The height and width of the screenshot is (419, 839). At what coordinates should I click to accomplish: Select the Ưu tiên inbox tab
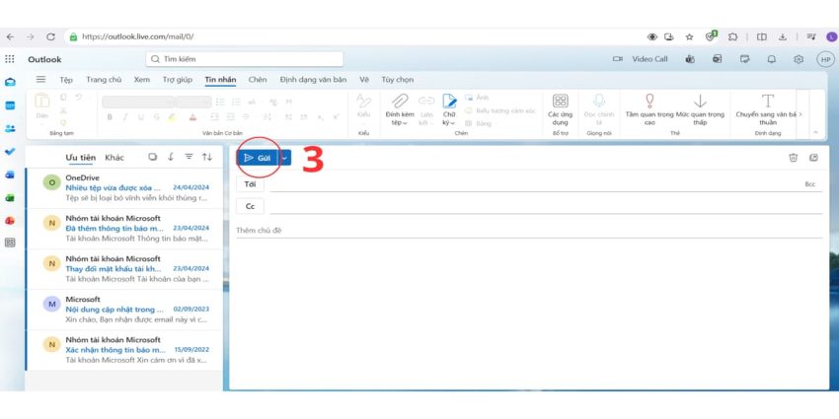click(x=81, y=157)
